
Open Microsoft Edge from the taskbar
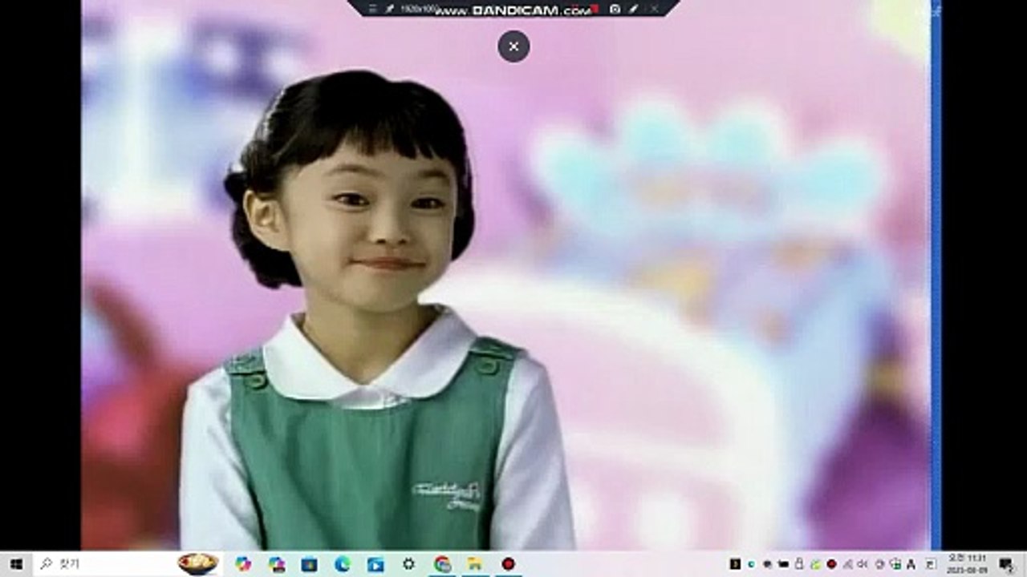click(343, 564)
